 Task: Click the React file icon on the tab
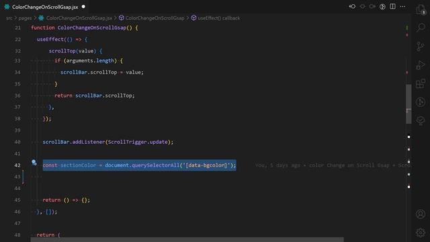[x=7, y=7]
